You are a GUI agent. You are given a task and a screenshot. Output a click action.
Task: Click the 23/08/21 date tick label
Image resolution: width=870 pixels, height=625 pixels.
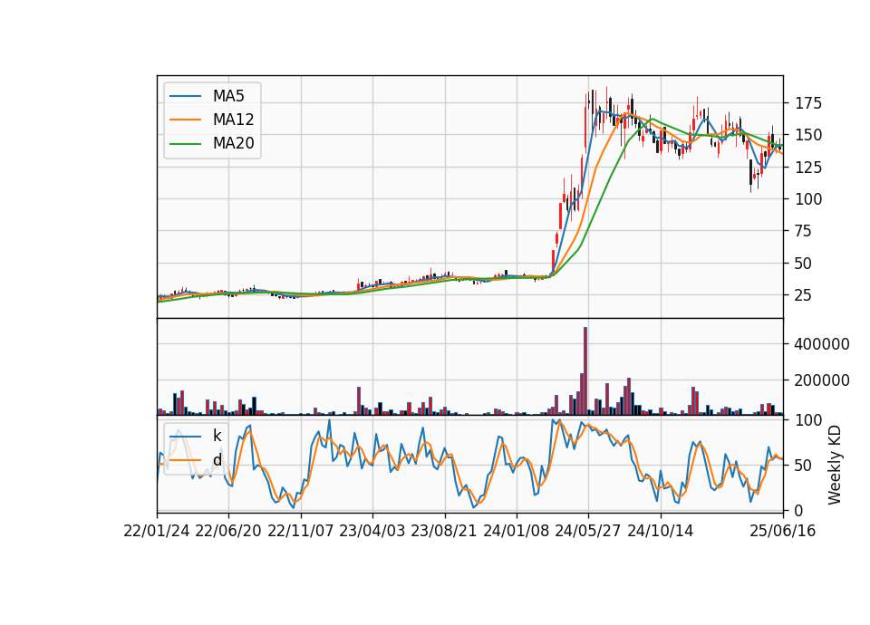444,532
